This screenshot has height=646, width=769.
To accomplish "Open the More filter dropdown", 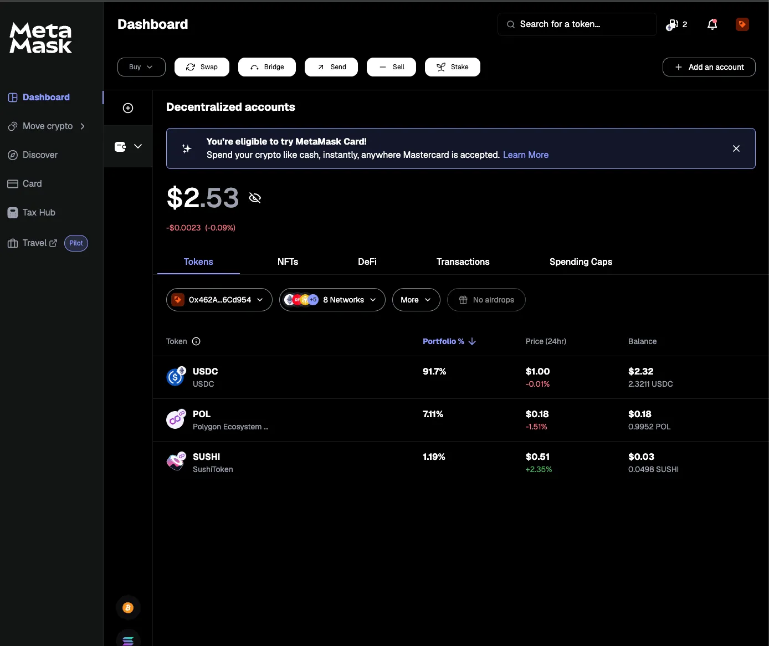I will (416, 300).
